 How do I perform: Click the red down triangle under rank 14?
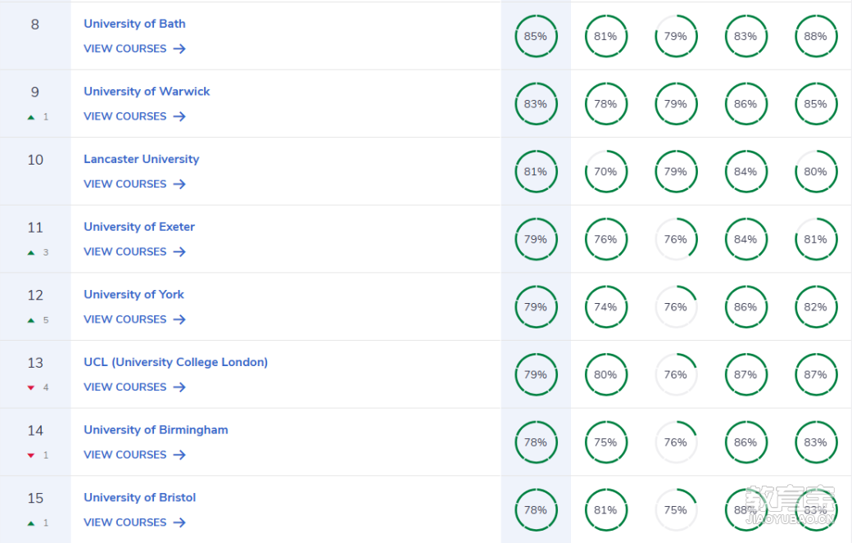coord(31,455)
